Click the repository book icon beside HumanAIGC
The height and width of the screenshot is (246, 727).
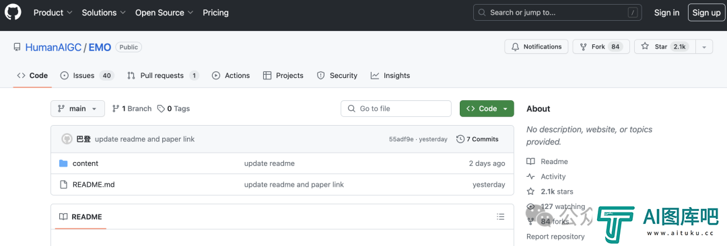tap(17, 47)
